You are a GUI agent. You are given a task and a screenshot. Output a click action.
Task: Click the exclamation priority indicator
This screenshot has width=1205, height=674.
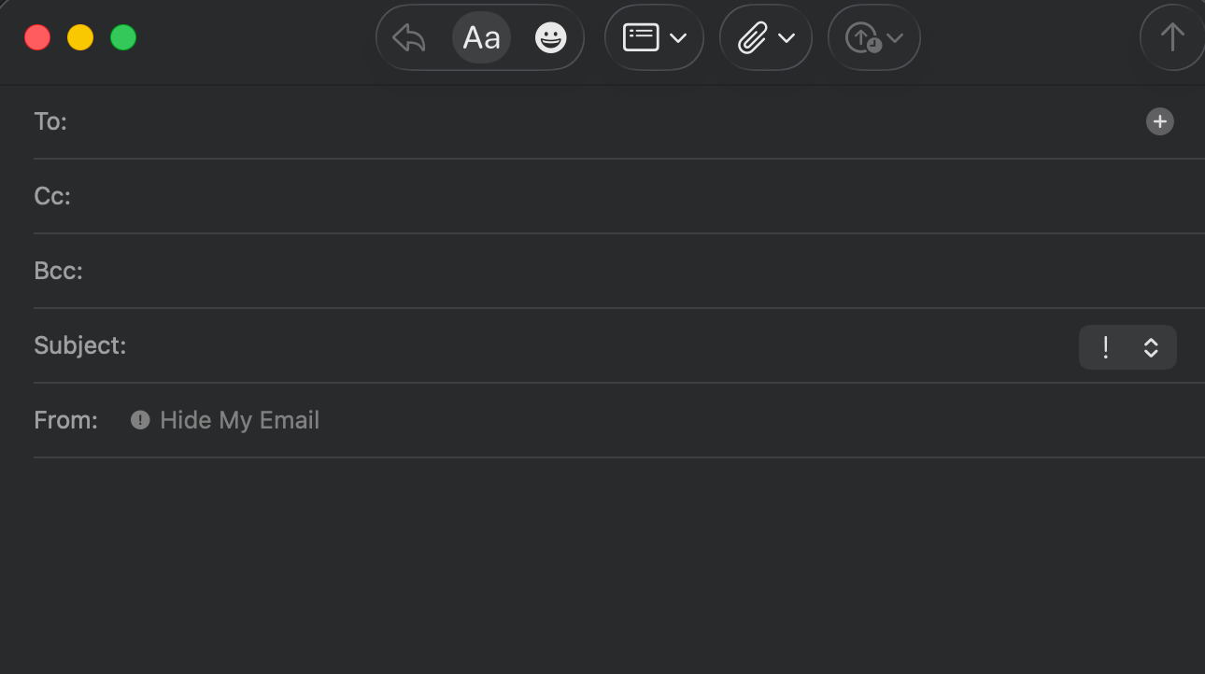coord(1106,347)
